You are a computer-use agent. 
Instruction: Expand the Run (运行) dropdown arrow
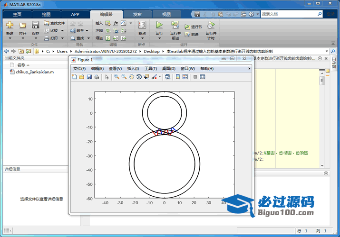coord(160,38)
